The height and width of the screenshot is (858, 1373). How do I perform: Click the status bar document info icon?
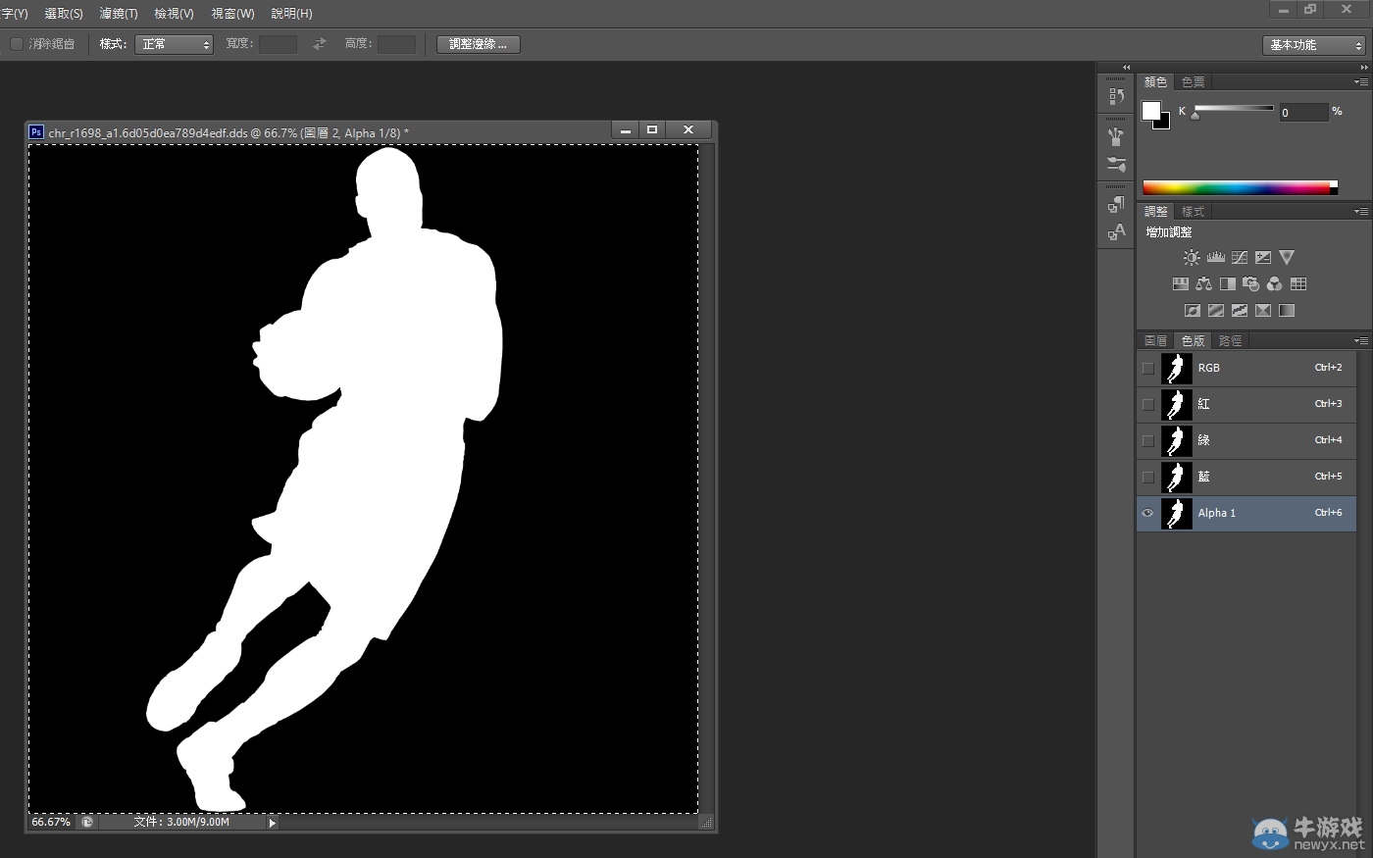[x=87, y=822]
